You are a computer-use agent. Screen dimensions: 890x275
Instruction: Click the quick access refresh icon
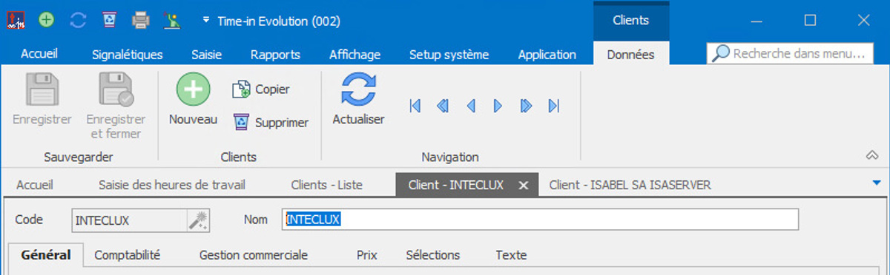pyautogui.click(x=78, y=20)
